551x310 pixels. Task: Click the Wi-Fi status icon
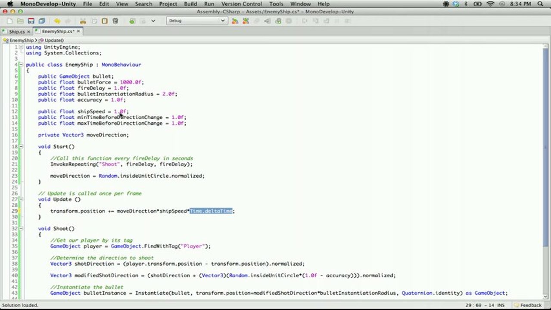point(490,4)
